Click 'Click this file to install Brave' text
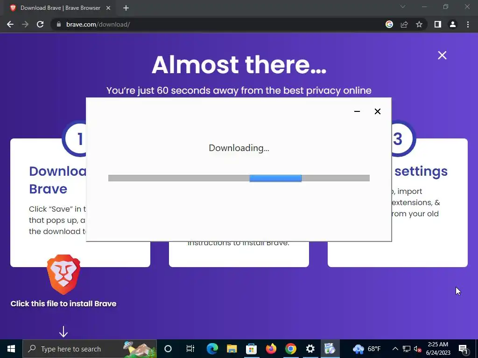The width and height of the screenshot is (478, 358). click(x=63, y=303)
